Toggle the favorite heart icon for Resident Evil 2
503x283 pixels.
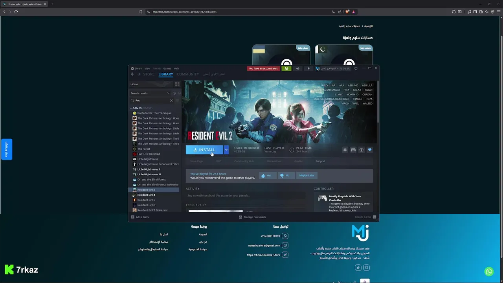(x=370, y=150)
